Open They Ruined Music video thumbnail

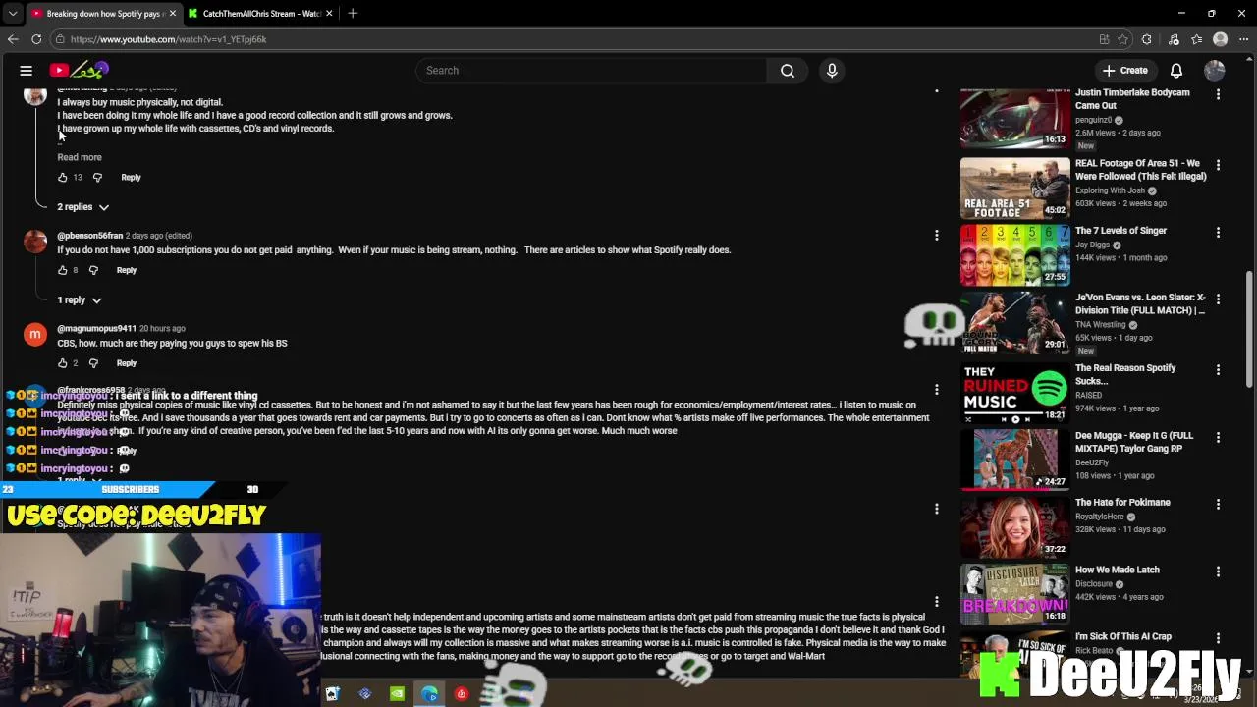pyautogui.click(x=1015, y=392)
